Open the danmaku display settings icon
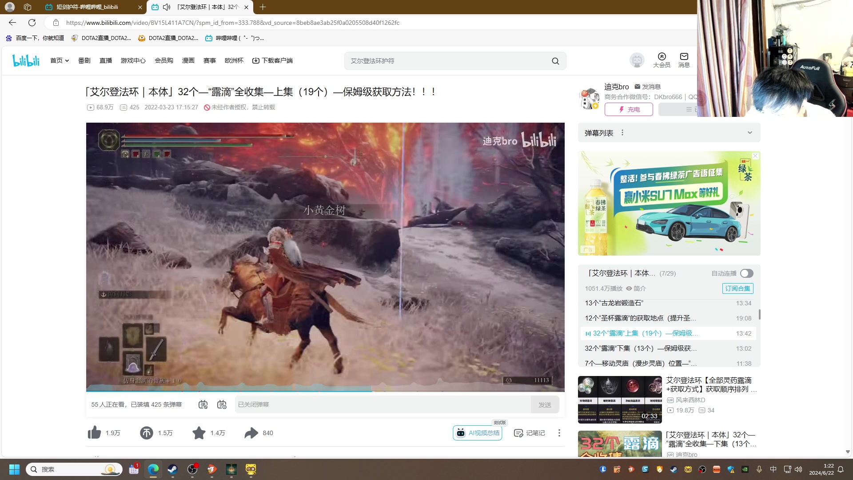This screenshot has width=853, height=480. click(x=222, y=404)
